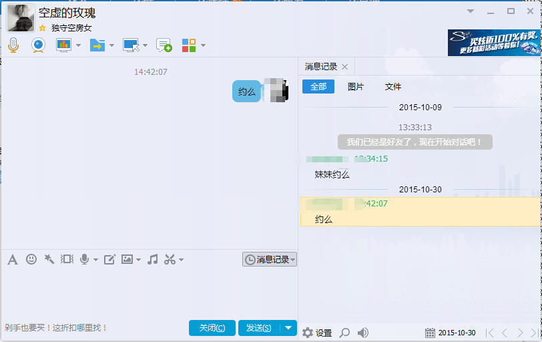The height and width of the screenshot is (342, 542).
Task: Click the font letter A icon
Action: (12, 259)
